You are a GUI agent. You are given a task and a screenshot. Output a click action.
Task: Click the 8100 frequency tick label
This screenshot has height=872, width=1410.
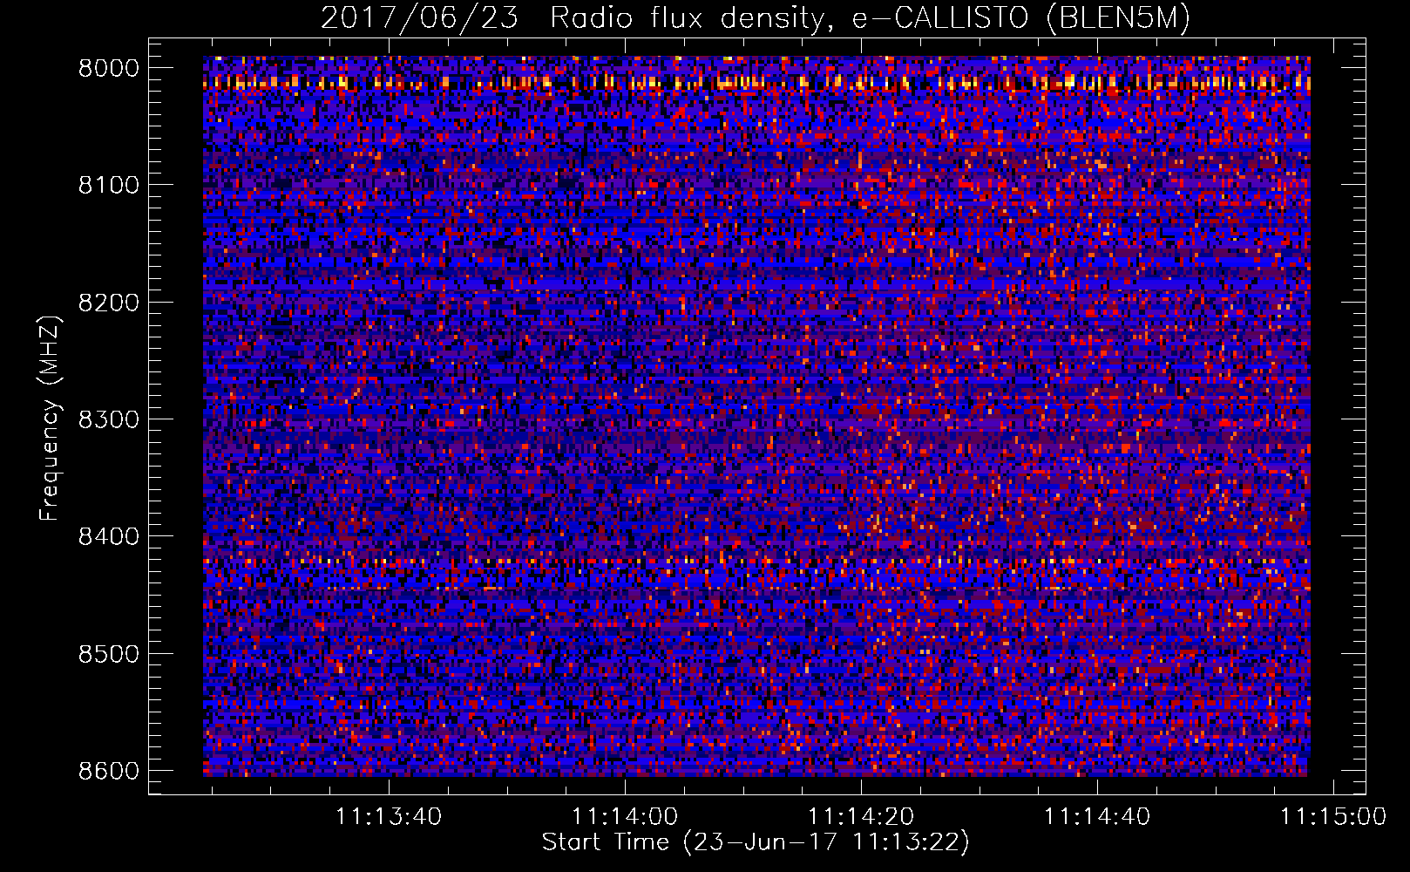click(x=109, y=185)
